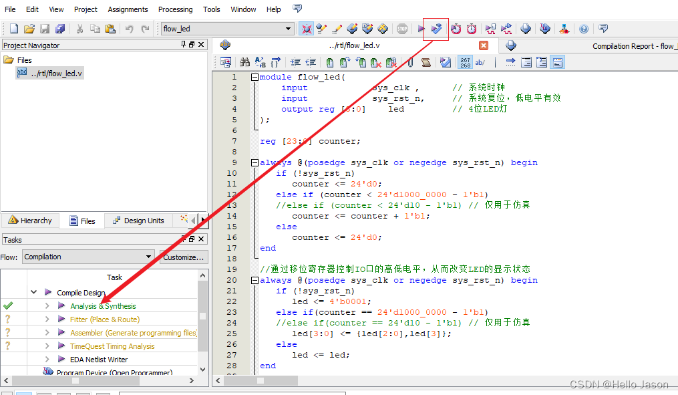Viewport: 678px width, 395px height.
Task: Toggle line numbers display in editor toolbar
Action: pyautogui.click(x=465, y=62)
